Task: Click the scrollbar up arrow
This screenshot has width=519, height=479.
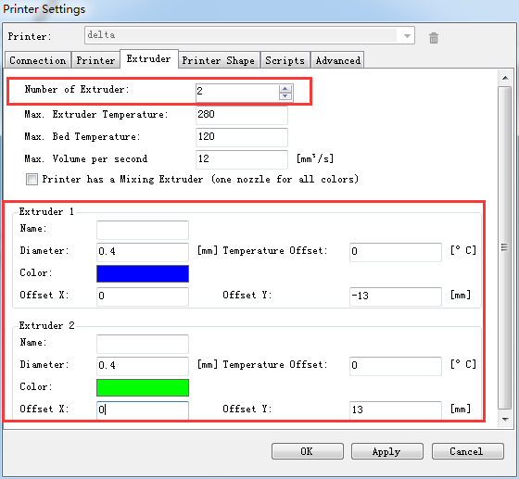Action: (505, 78)
